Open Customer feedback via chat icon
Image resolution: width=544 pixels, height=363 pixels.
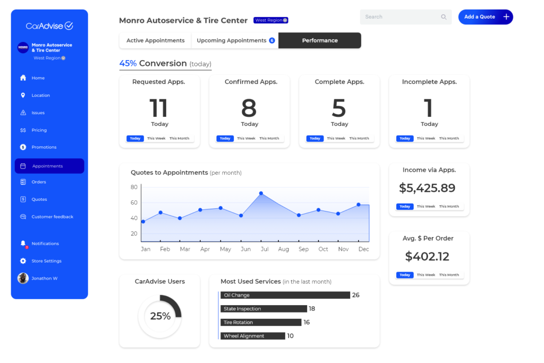(x=23, y=216)
